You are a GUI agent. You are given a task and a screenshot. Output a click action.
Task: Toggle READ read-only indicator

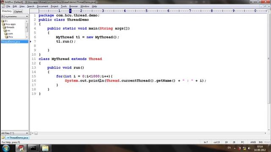[x=267, y=142]
